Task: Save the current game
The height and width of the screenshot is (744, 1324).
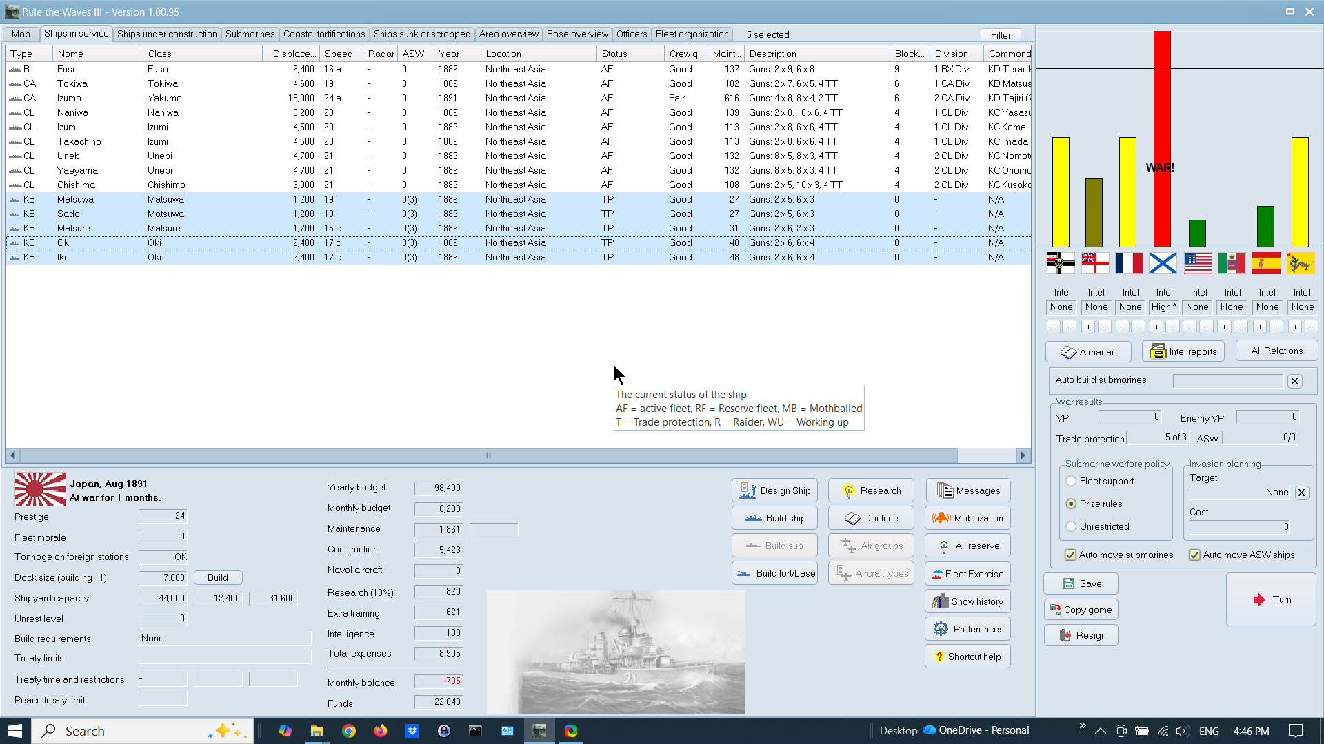Action: pyautogui.click(x=1081, y=583)
